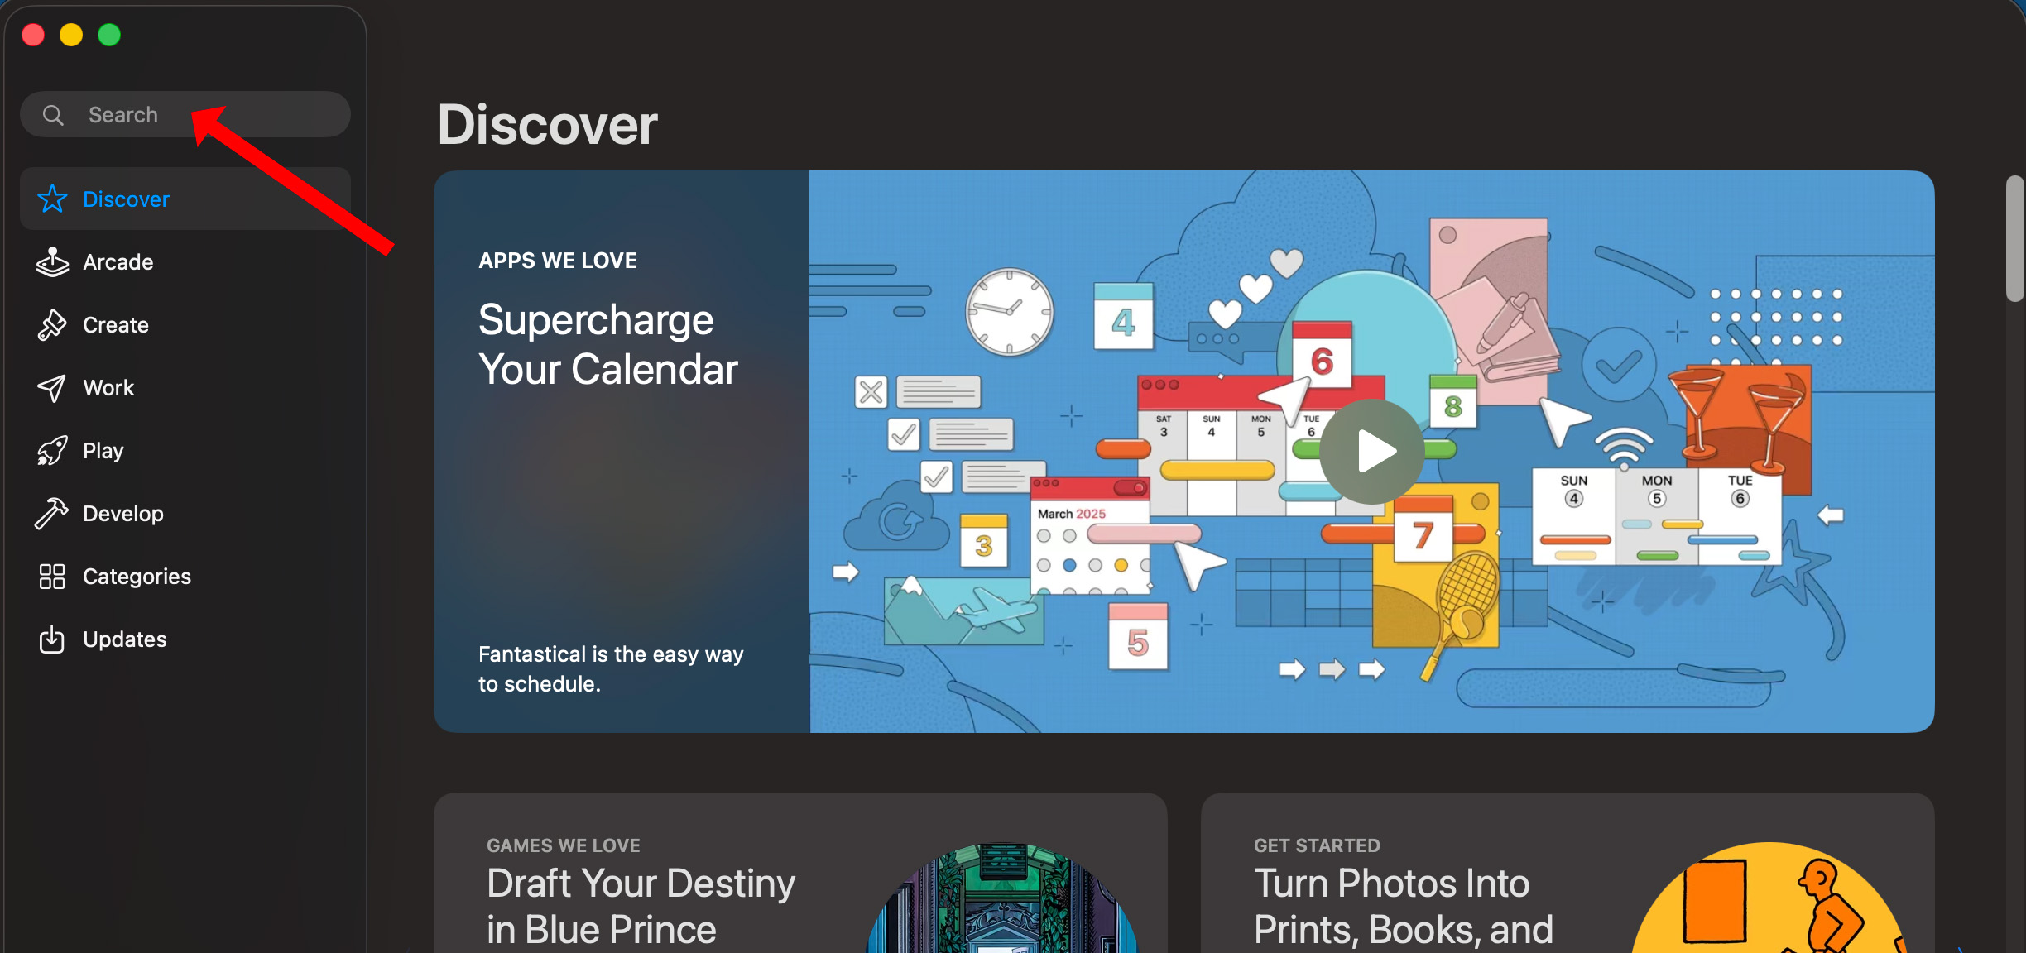The width and height of the screenshot is (2026, 953).
Task: Click the vertical scrollbar thumb
Action: [2014, 238]
